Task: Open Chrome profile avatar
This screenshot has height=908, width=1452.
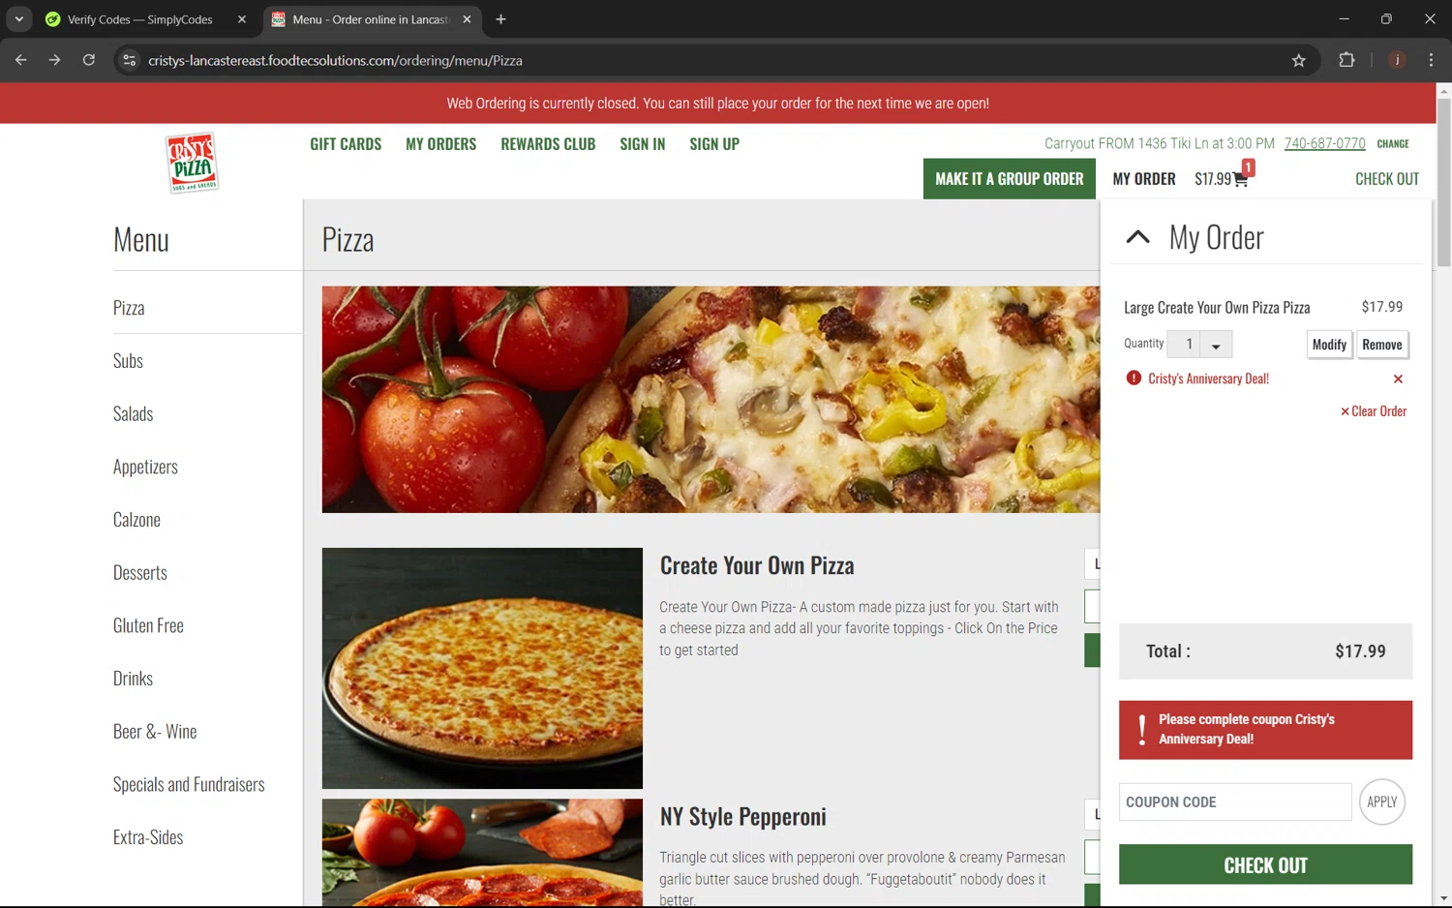Action: tap(1397, 60)
